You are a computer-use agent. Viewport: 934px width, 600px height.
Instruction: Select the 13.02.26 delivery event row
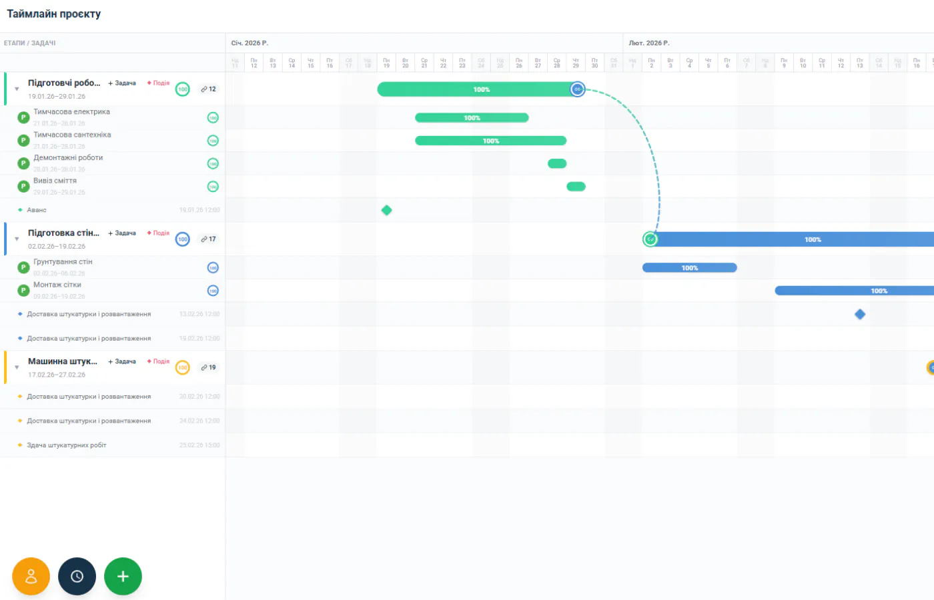(112, 314)
